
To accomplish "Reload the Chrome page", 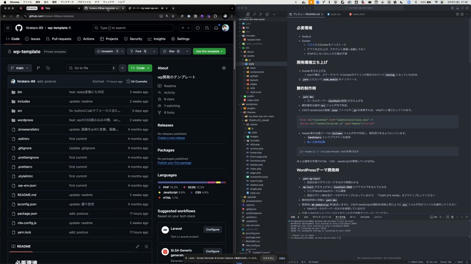I will click(x=17, y=16).
